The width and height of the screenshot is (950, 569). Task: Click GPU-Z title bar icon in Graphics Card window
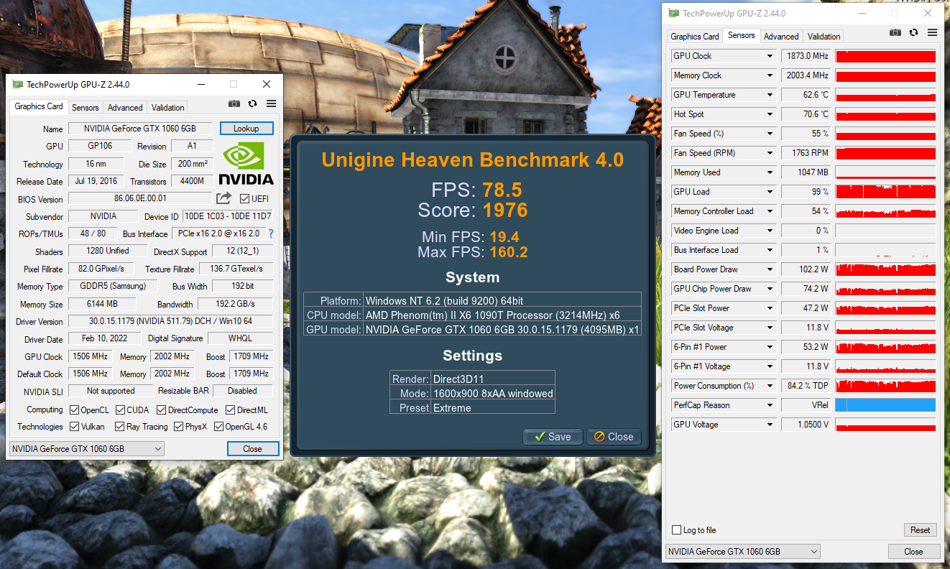pos(17,84)
